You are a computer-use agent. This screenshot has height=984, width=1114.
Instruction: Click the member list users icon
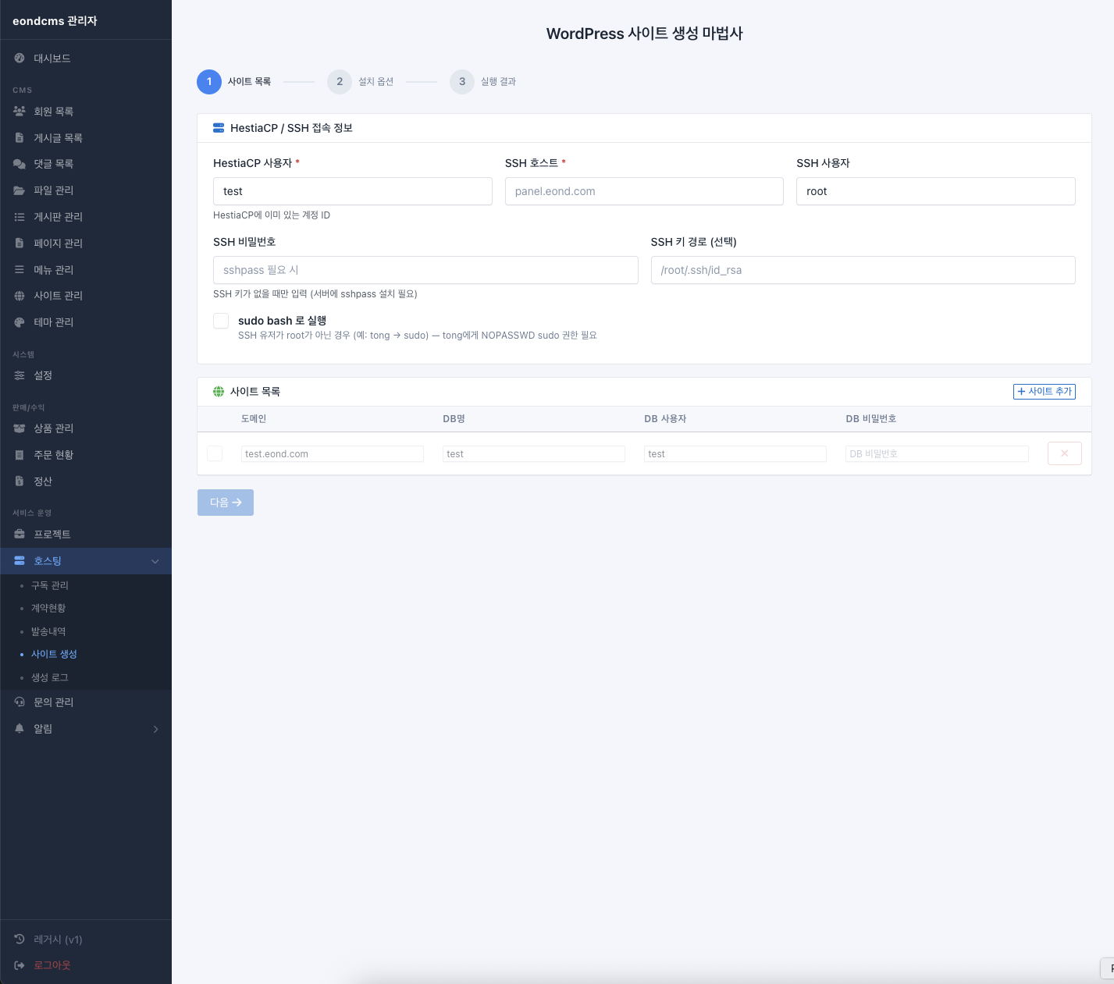point(20,112)
